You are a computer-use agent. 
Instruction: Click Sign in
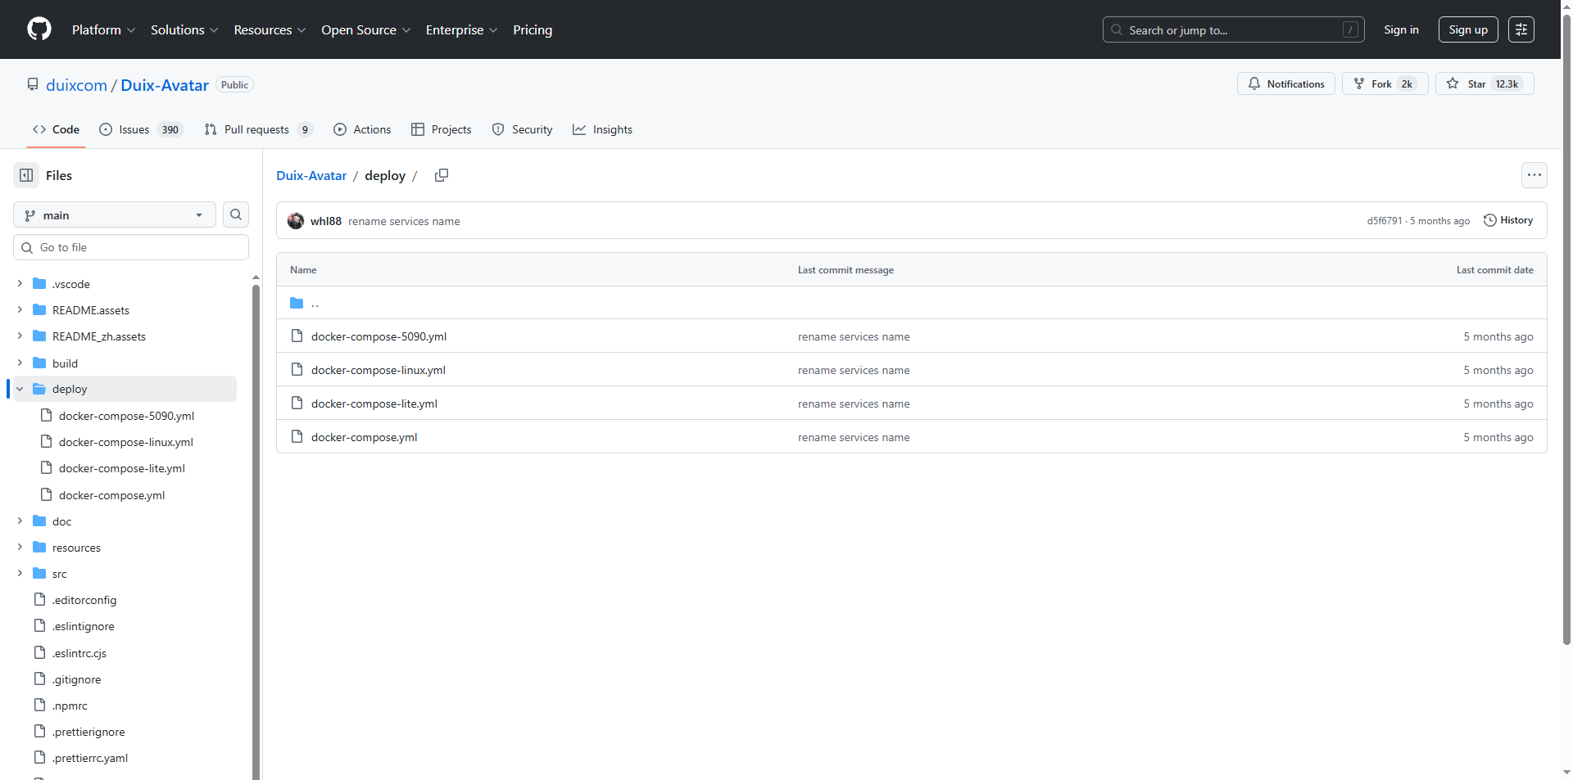coord(1401,29)
